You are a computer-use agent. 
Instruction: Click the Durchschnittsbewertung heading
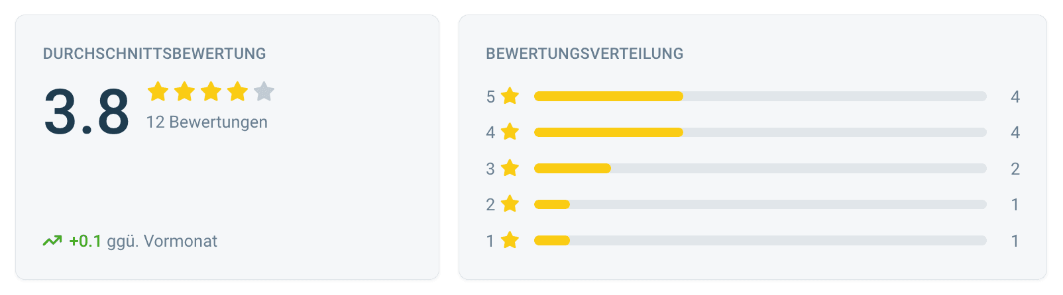tap(154, 54)
